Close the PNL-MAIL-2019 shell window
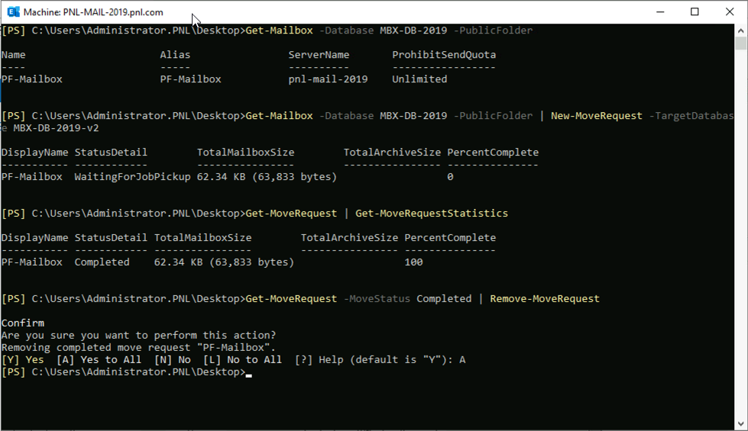Image resolution: width=748 pixels, height=431 pixels. pyautogui.click(x=730, y=12)
